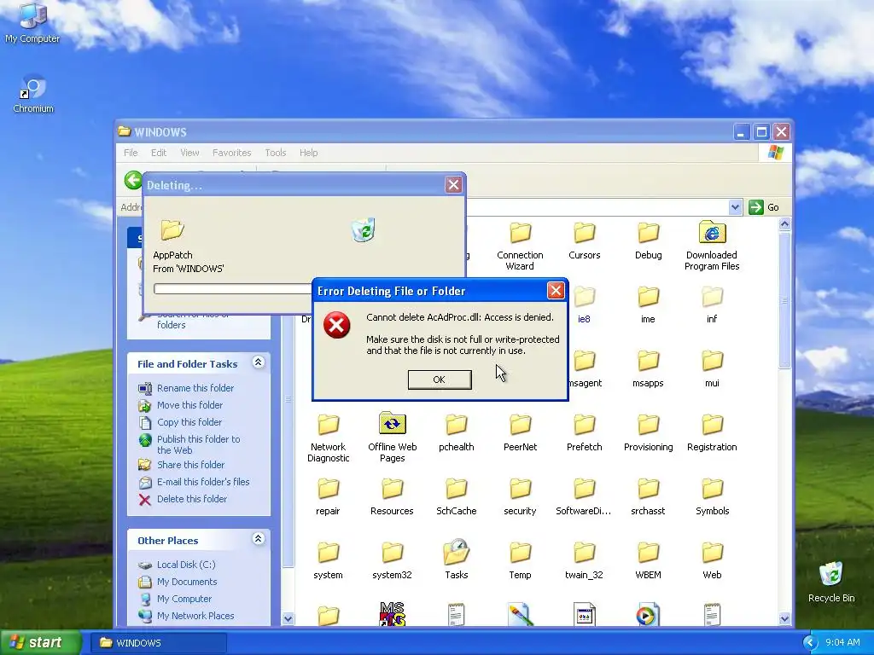This screenshot has height=655, width=874.
Task: Select the PeerNet folder
Action: (520, 432)
